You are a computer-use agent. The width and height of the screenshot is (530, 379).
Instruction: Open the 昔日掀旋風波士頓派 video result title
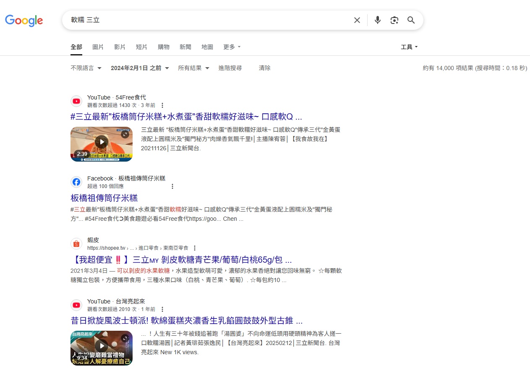[x=187, y=321]
